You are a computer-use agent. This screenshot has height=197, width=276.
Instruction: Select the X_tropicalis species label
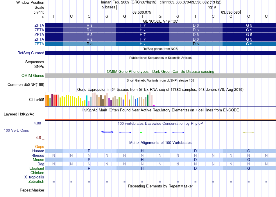pos(34,177)
